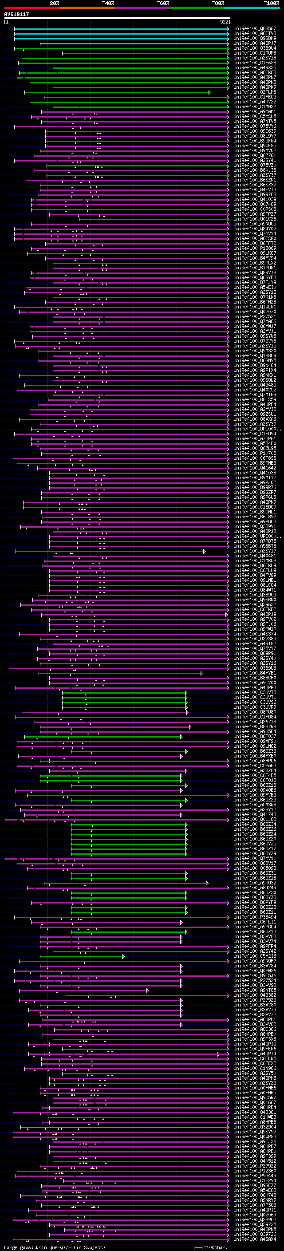Select the UniRef100_B6T037 label
The image size is (284, 1251).
coord(255,737)
